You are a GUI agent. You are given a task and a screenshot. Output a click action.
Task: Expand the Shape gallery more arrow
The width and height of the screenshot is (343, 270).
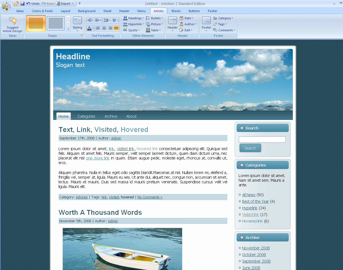point(68,29)
